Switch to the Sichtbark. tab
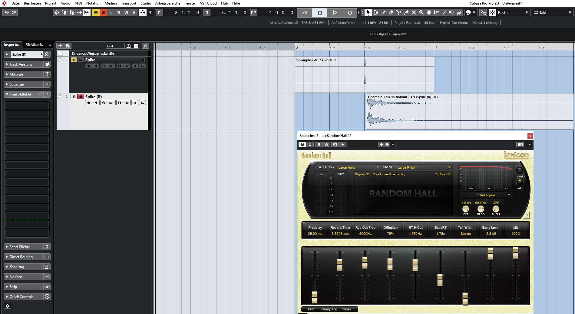 click(34, 45)
